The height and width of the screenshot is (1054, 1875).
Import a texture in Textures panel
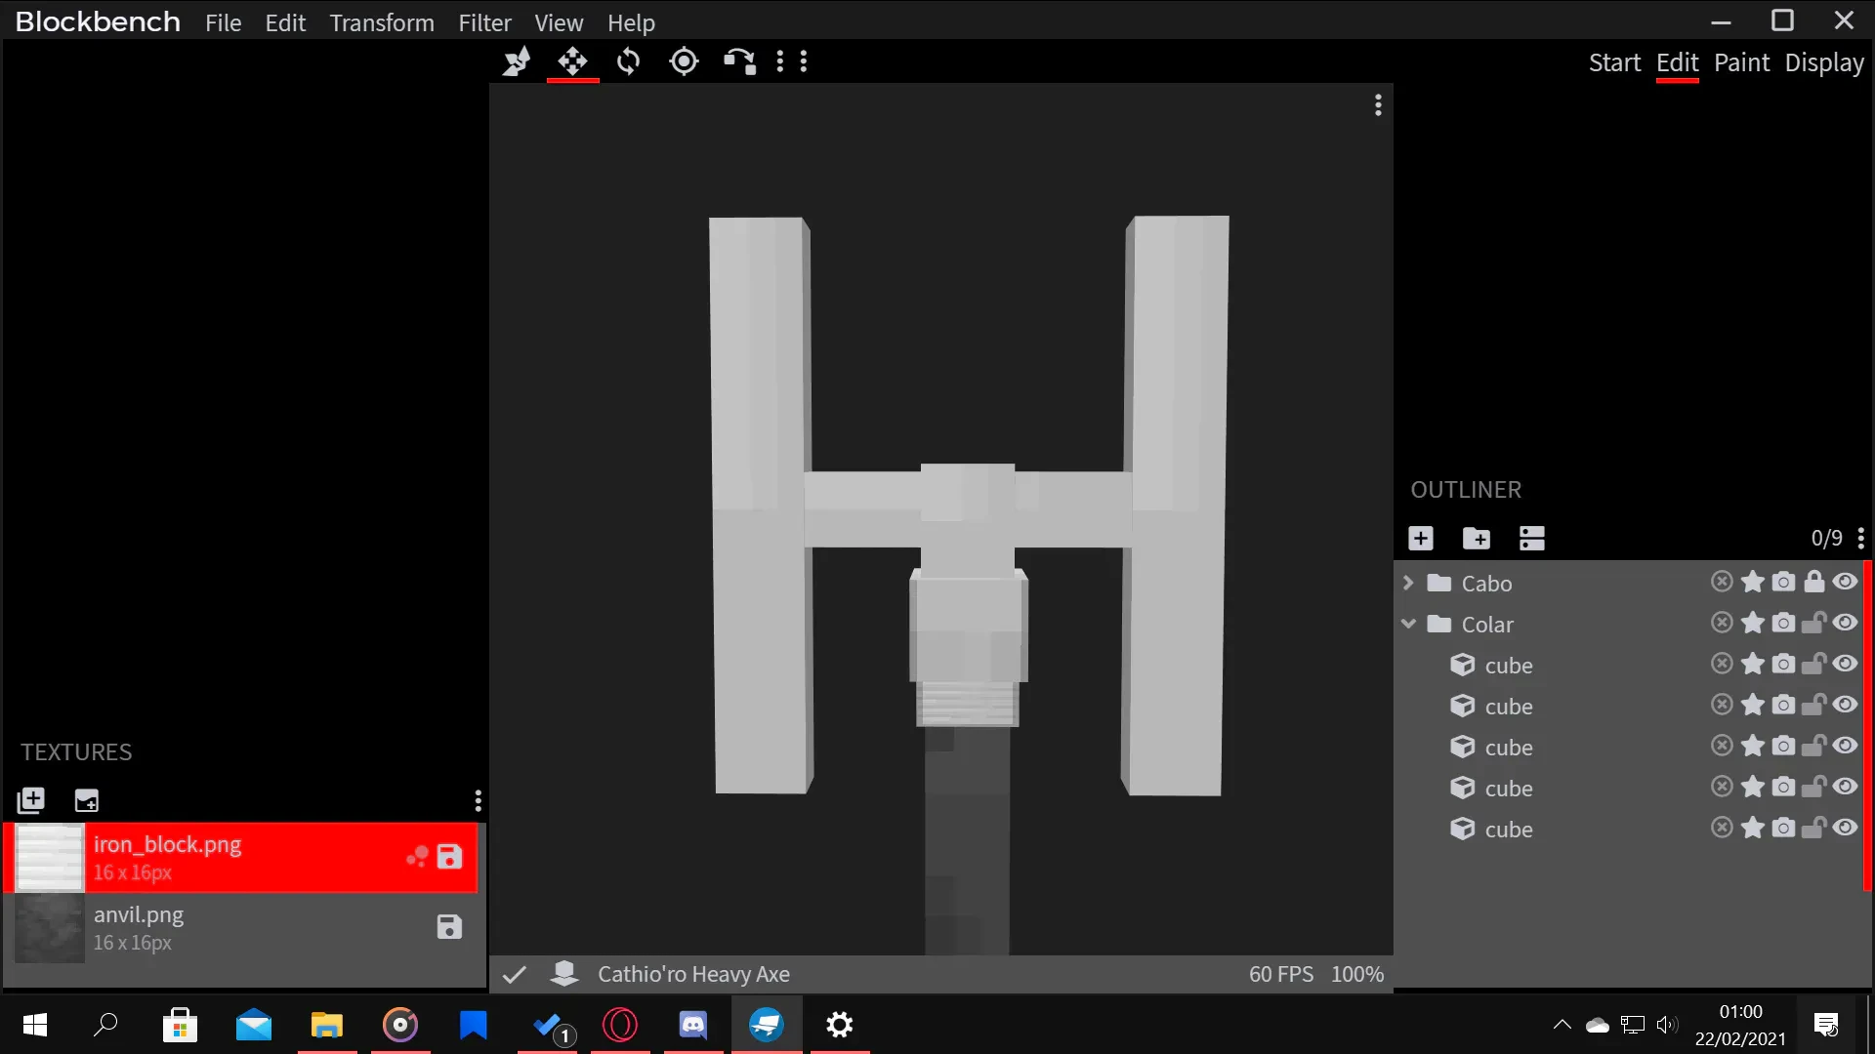[31, 800]
